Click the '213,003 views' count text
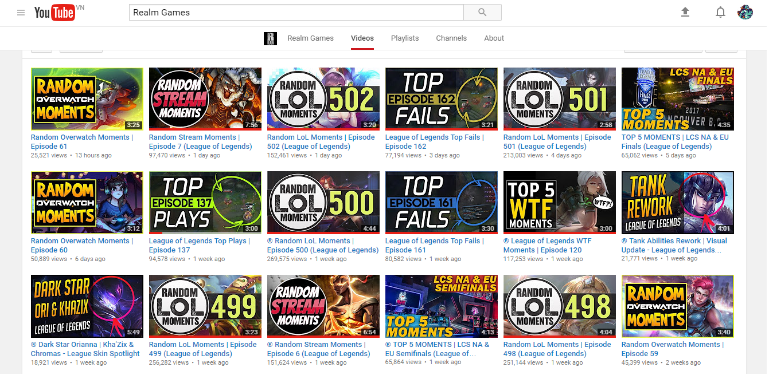Viewport: 769px width, 375px height. [524, 155]
